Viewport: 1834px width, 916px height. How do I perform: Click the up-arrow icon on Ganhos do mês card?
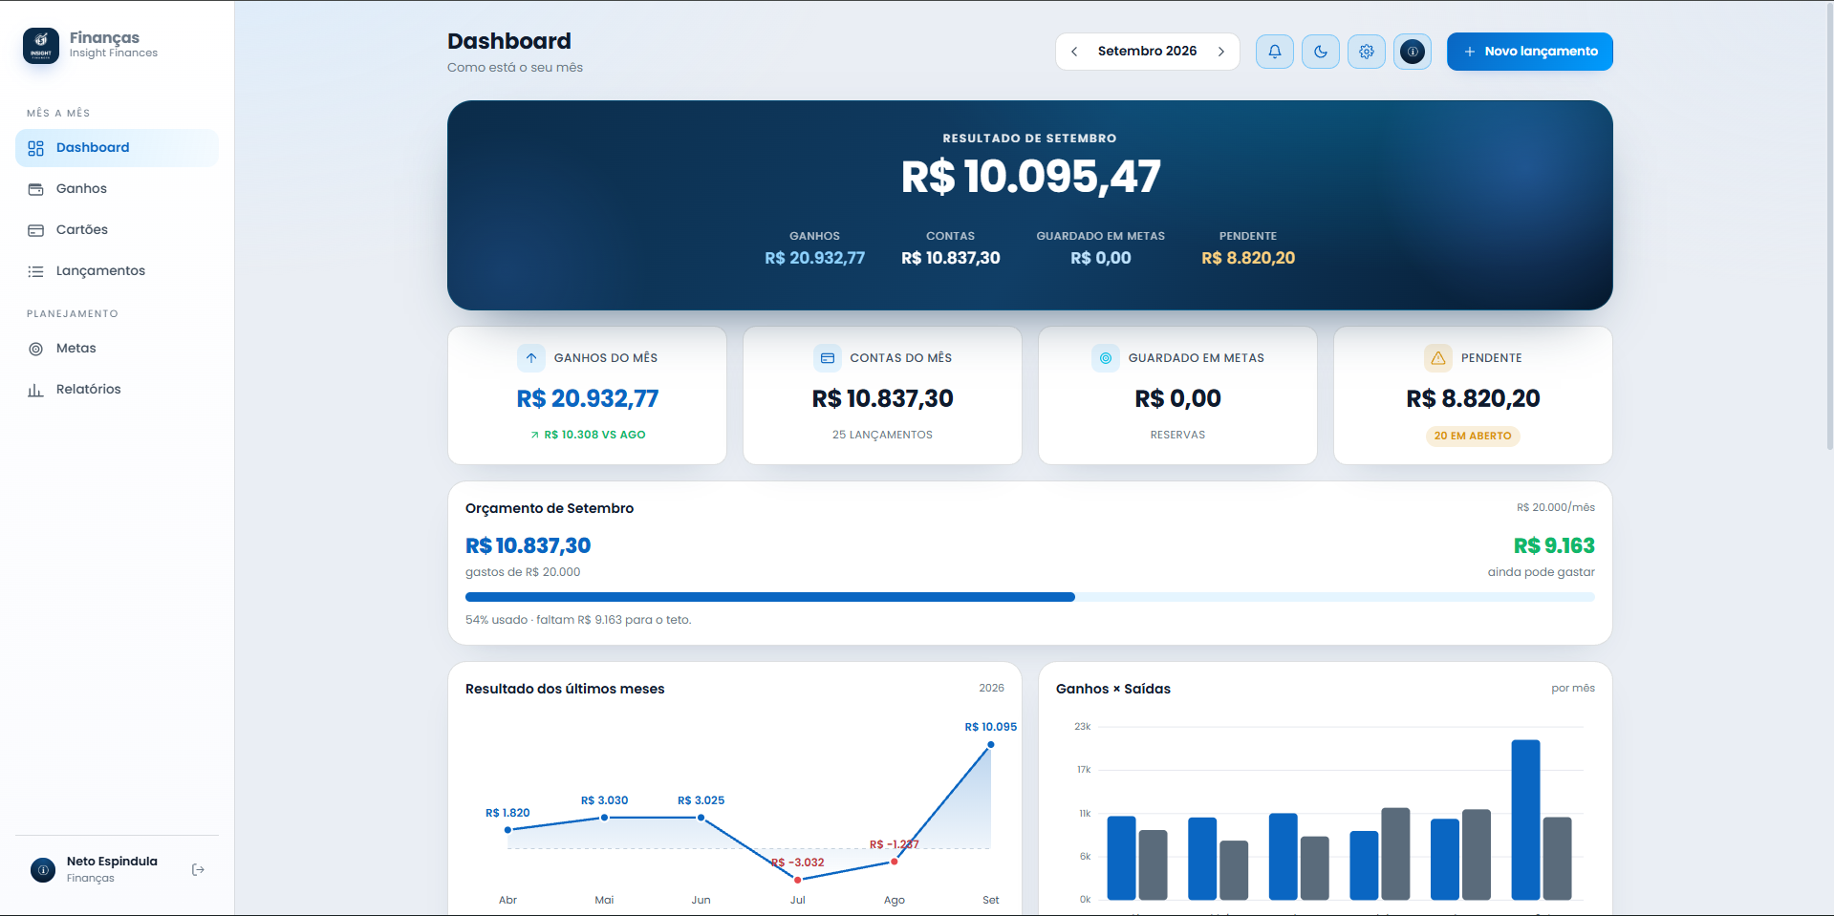pos(531,358)
